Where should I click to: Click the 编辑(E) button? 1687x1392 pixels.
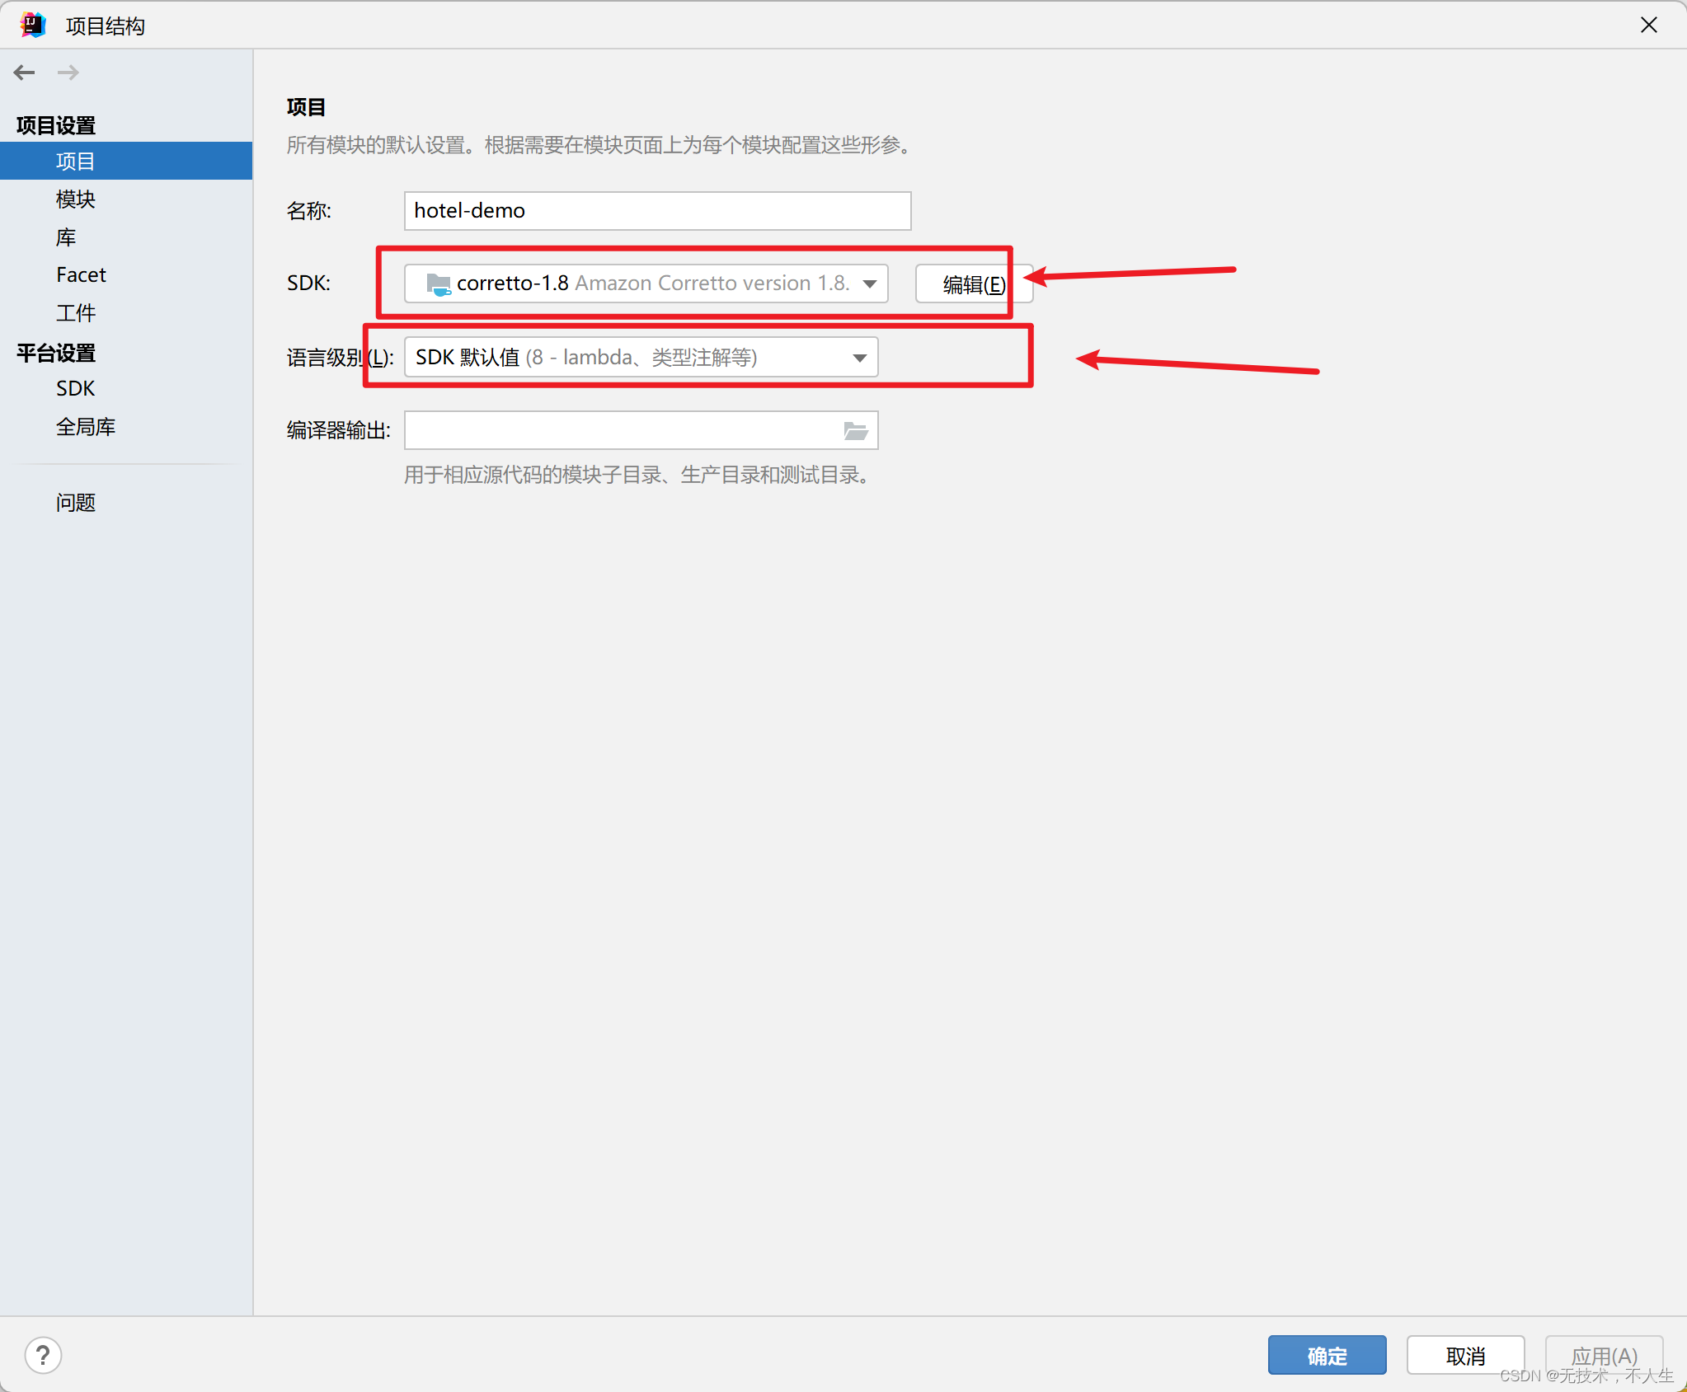tap(974, 284)
